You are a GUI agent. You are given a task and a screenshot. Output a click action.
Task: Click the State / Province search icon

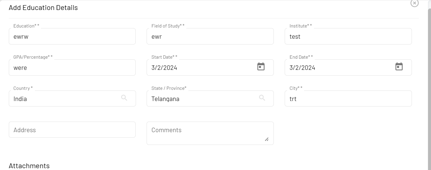coord(262,98)
